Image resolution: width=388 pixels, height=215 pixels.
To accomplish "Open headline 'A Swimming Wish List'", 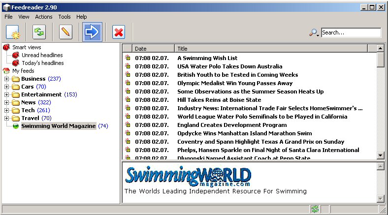I will click(207, 58).
